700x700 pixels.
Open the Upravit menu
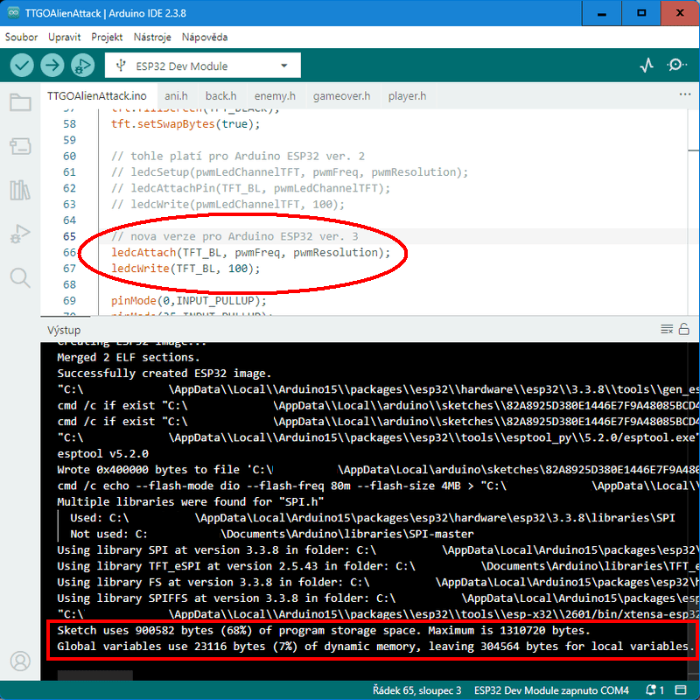click(x=64, y=37)
